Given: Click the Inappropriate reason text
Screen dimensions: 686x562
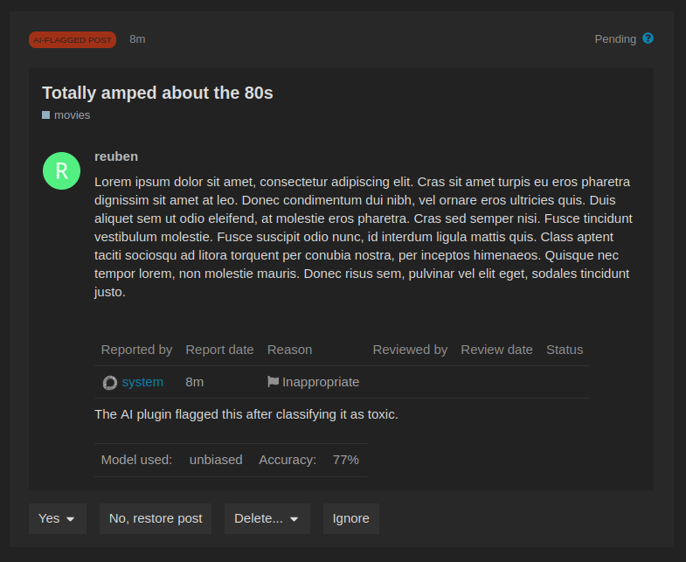Looking at the screenshot, I should point(321,382).
